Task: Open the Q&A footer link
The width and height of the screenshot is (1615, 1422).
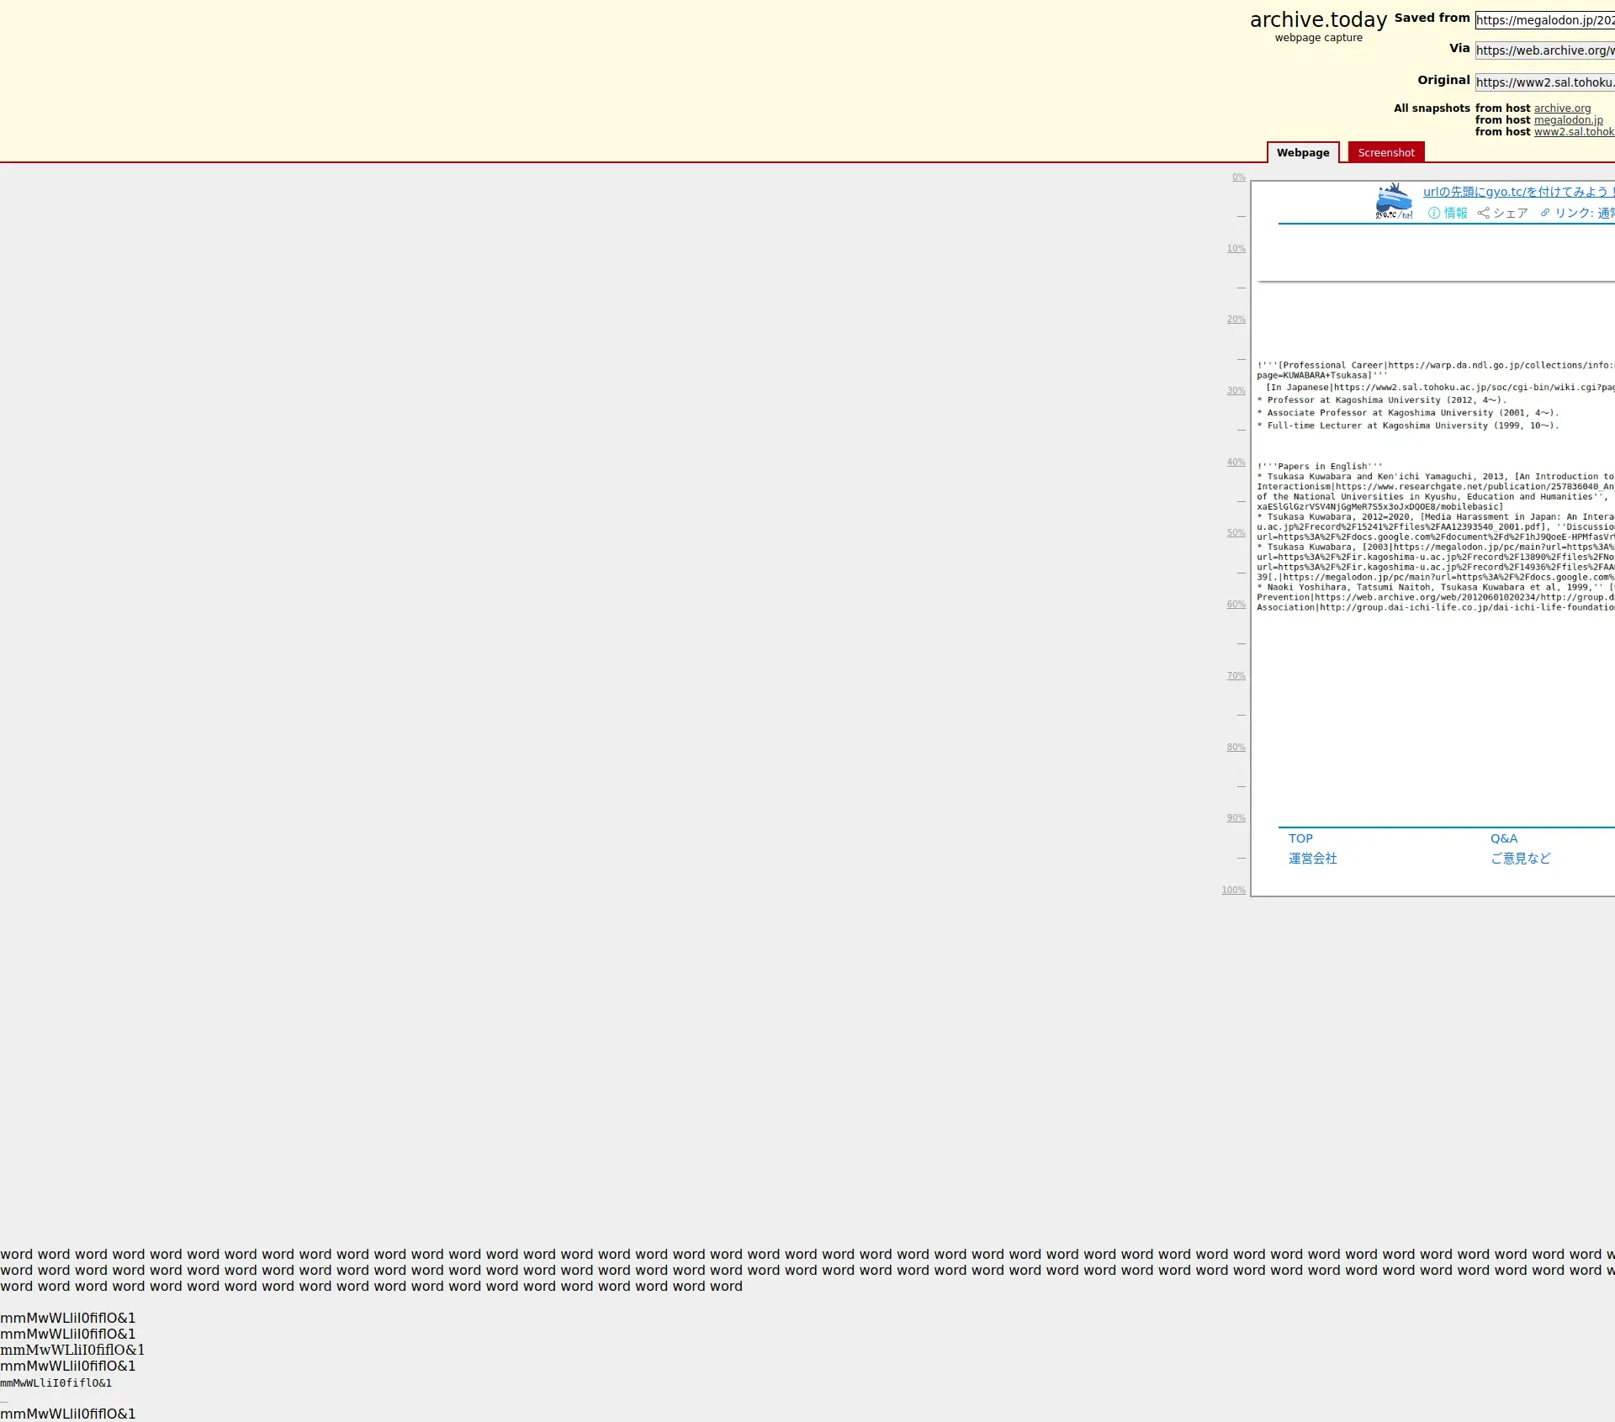Action: [x=1503, y=839]
